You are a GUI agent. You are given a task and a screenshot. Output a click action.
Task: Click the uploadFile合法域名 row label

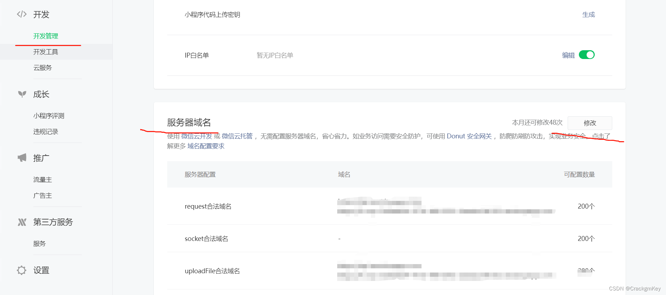(x=212, y=271)
